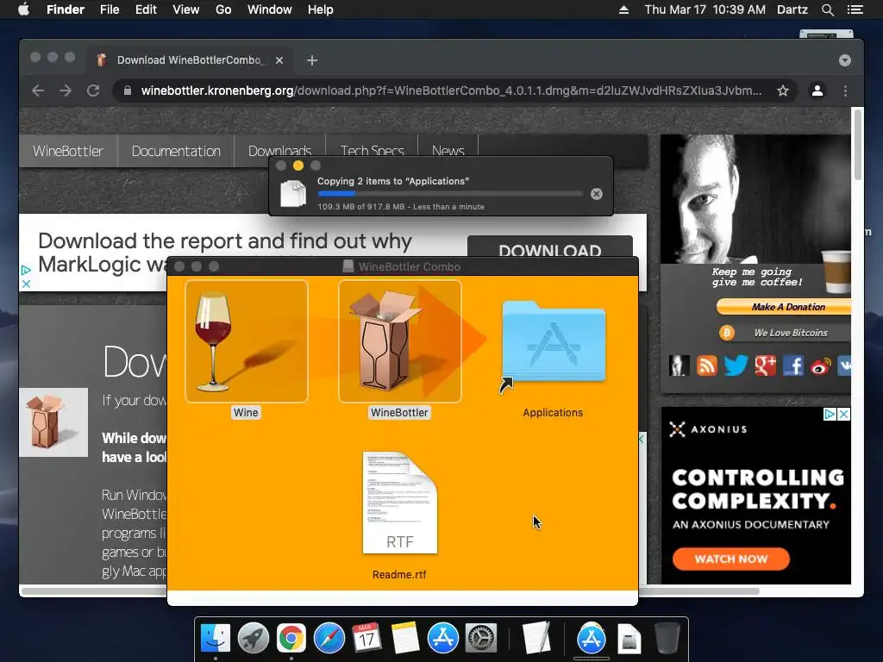Select the WineBottler application icon
This screenshot has width=883, height=662.
(x=399, y=341)
